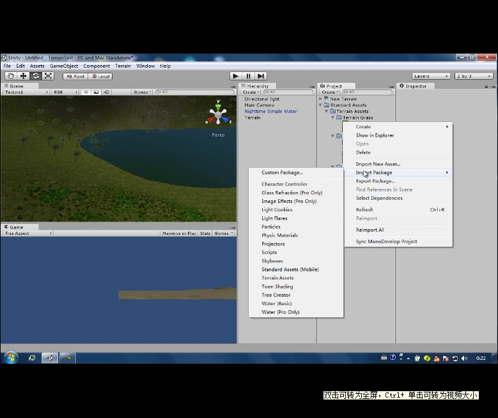Expand the New Terrain asset
The height and width of the screenshot is (418, 498).
[x=320, y=99]
